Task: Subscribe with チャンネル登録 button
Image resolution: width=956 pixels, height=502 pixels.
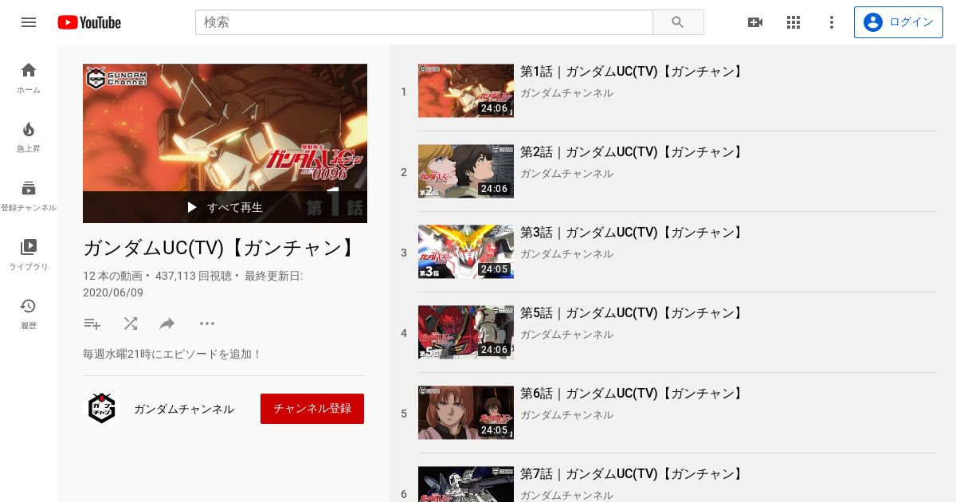Action: click(312, 409)
